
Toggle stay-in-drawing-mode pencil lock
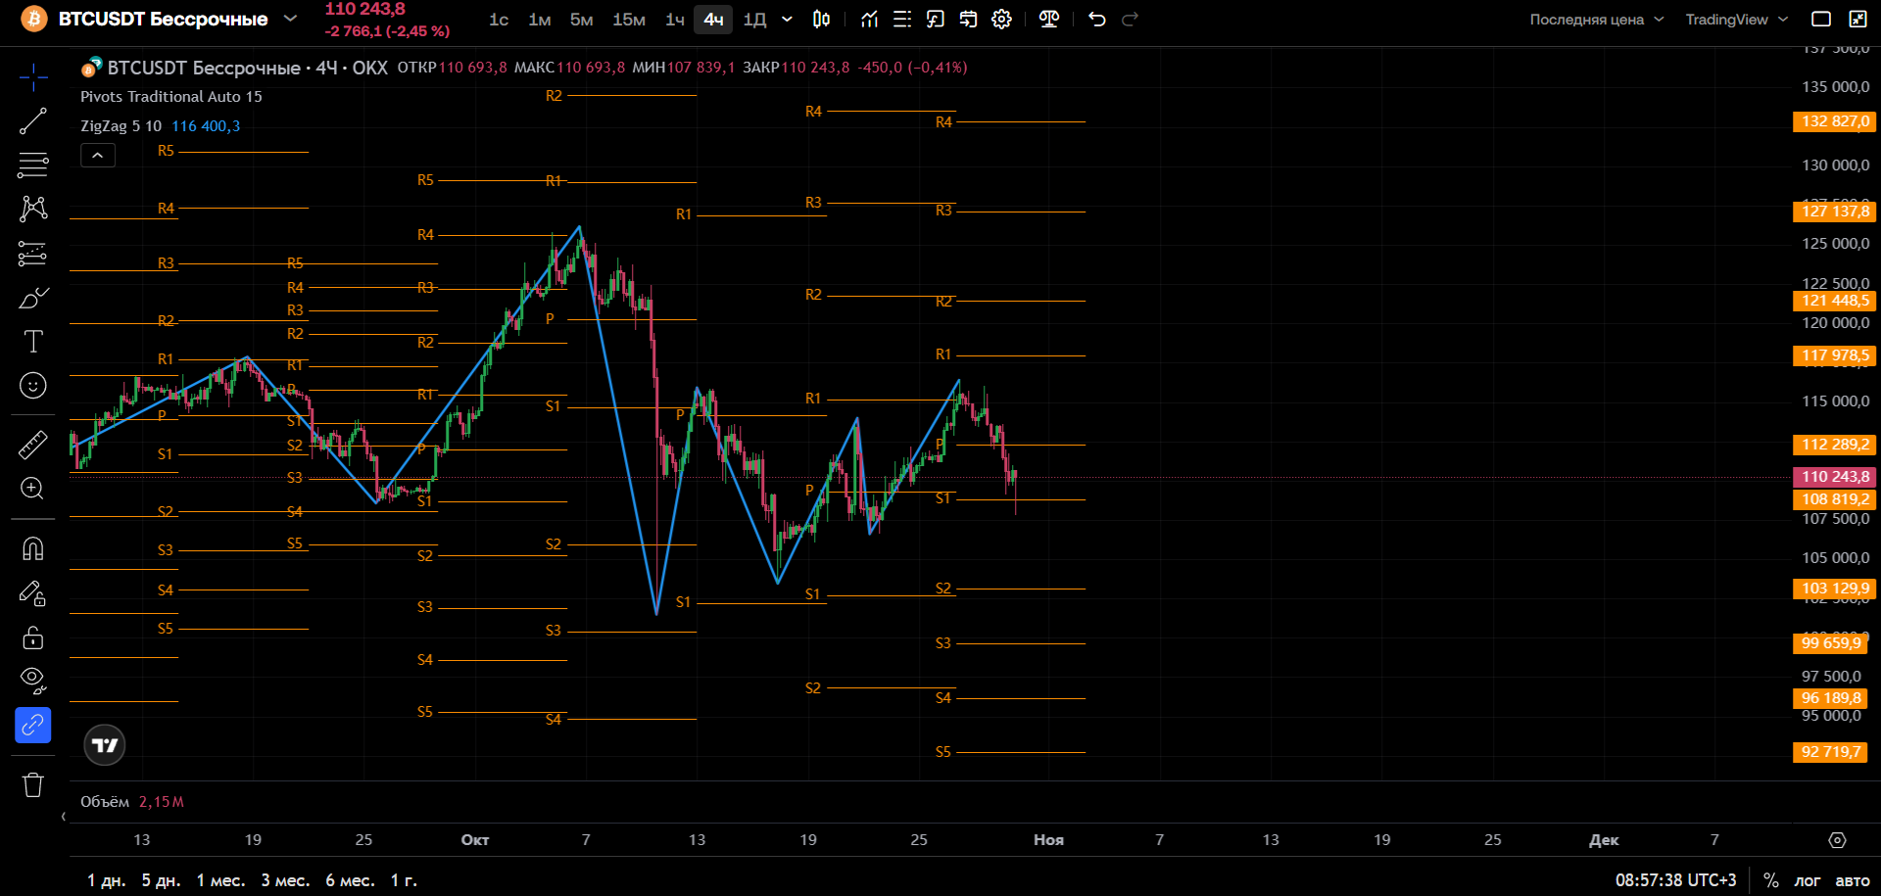point(32,592)
